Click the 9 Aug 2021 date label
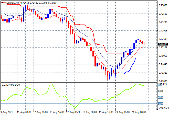Image resolution: width=169 pixels, height=115 pixels. click(x=7, y=112)
